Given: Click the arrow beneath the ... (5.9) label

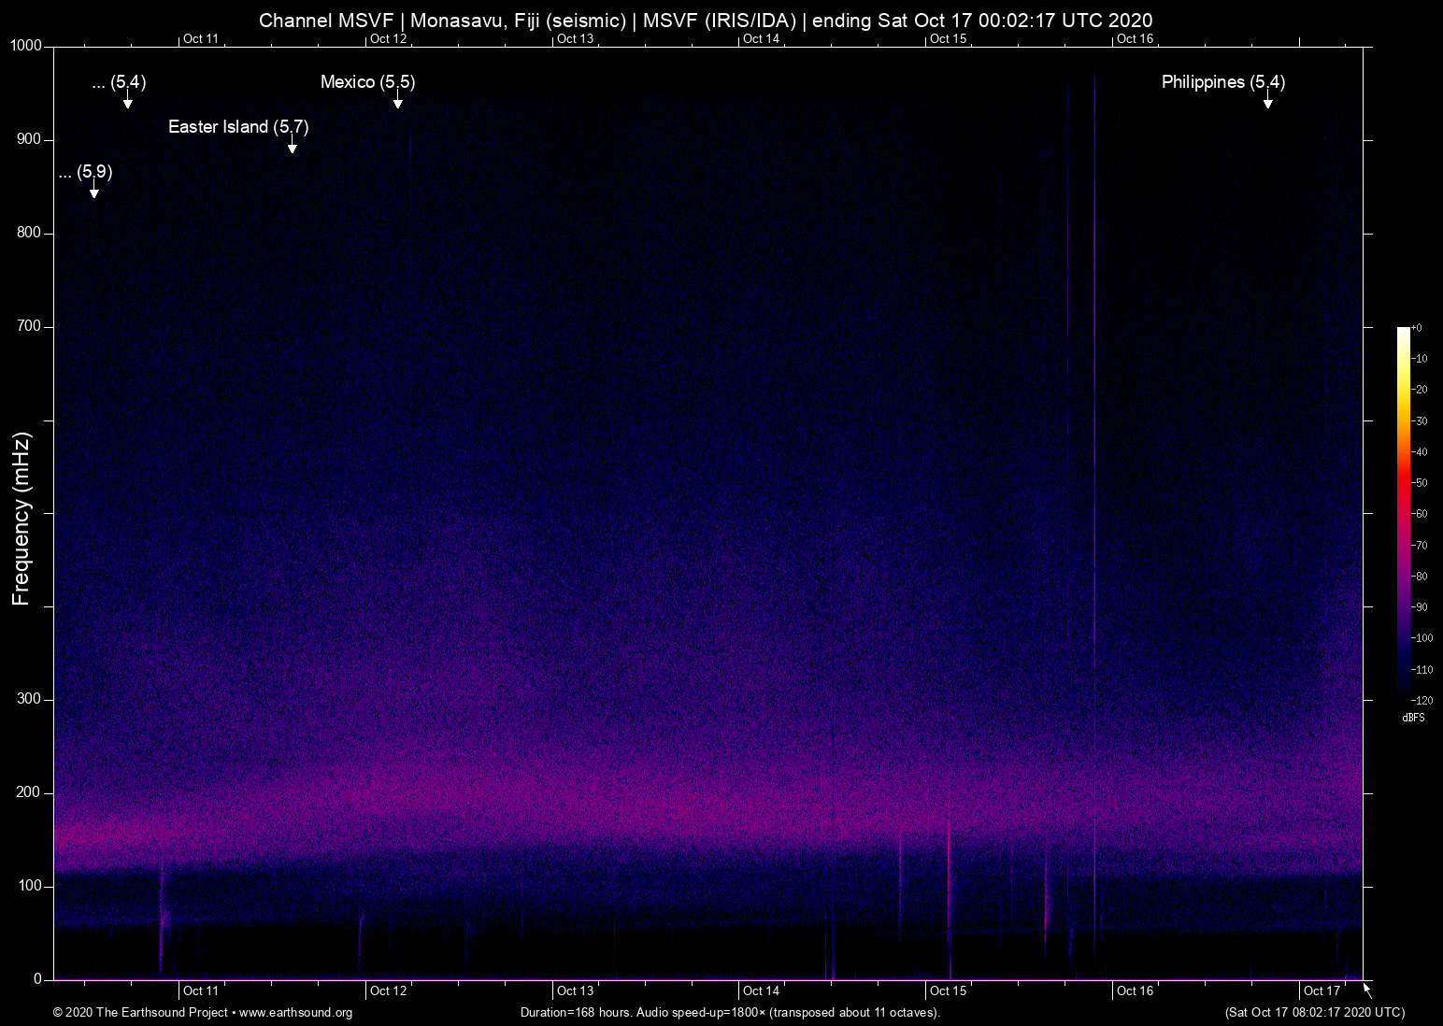Looking at the screenshot, I should coord(93,191).
